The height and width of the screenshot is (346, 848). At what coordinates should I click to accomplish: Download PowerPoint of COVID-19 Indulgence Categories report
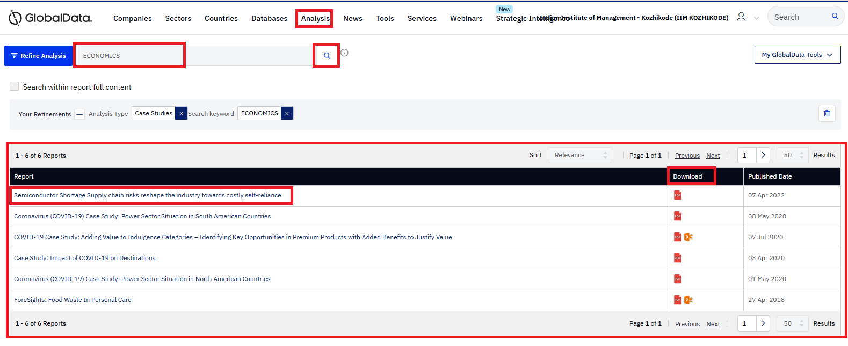click(x=688, y=237)
